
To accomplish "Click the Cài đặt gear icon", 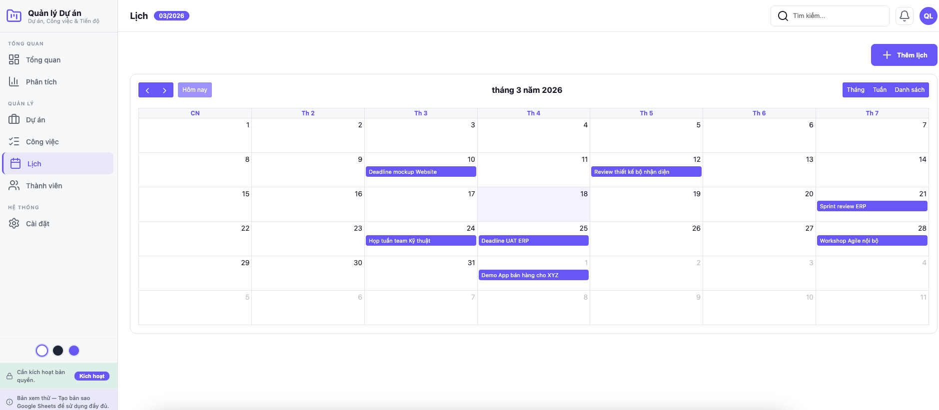I will pyautogui.click(x=14, y=224).
